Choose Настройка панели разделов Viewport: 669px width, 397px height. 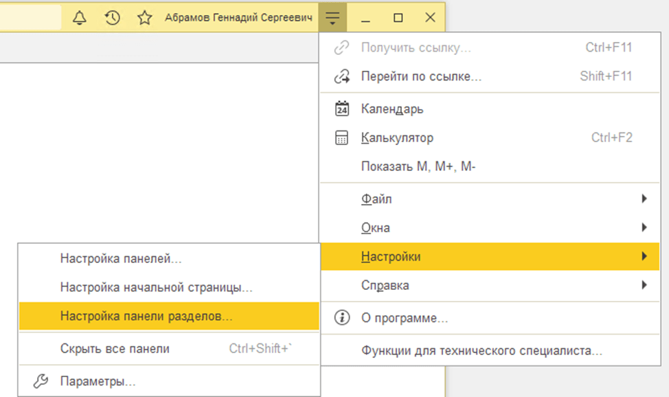[x=146, y=317]
